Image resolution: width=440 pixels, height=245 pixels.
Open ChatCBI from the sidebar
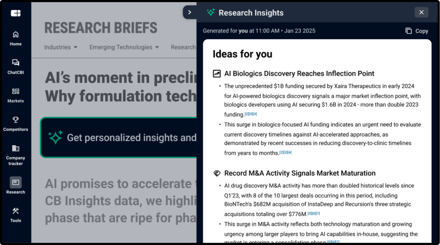pos(15,66)
